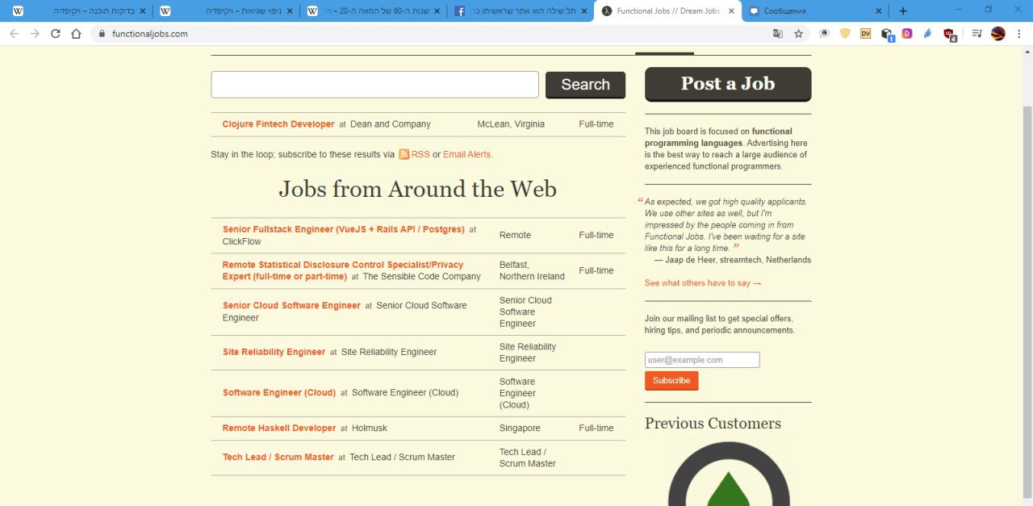This screenshot has width=1033, height=506.
Task: Open Senior Fullstack Engineer (VueJS + Rails) job
Action: (x=344, y=229)
